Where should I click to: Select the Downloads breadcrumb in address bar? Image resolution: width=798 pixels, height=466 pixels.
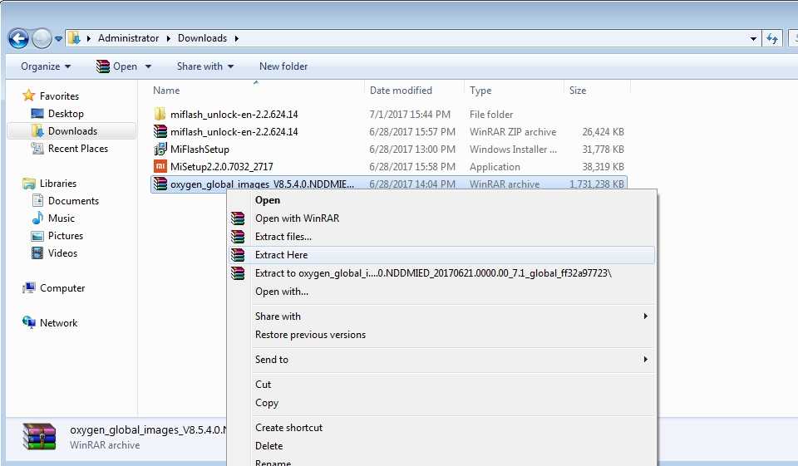point(202,38)
